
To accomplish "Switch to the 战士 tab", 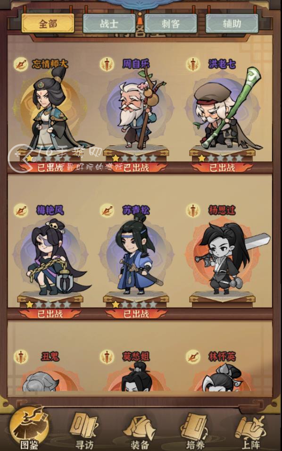I will tap(109, 23).
